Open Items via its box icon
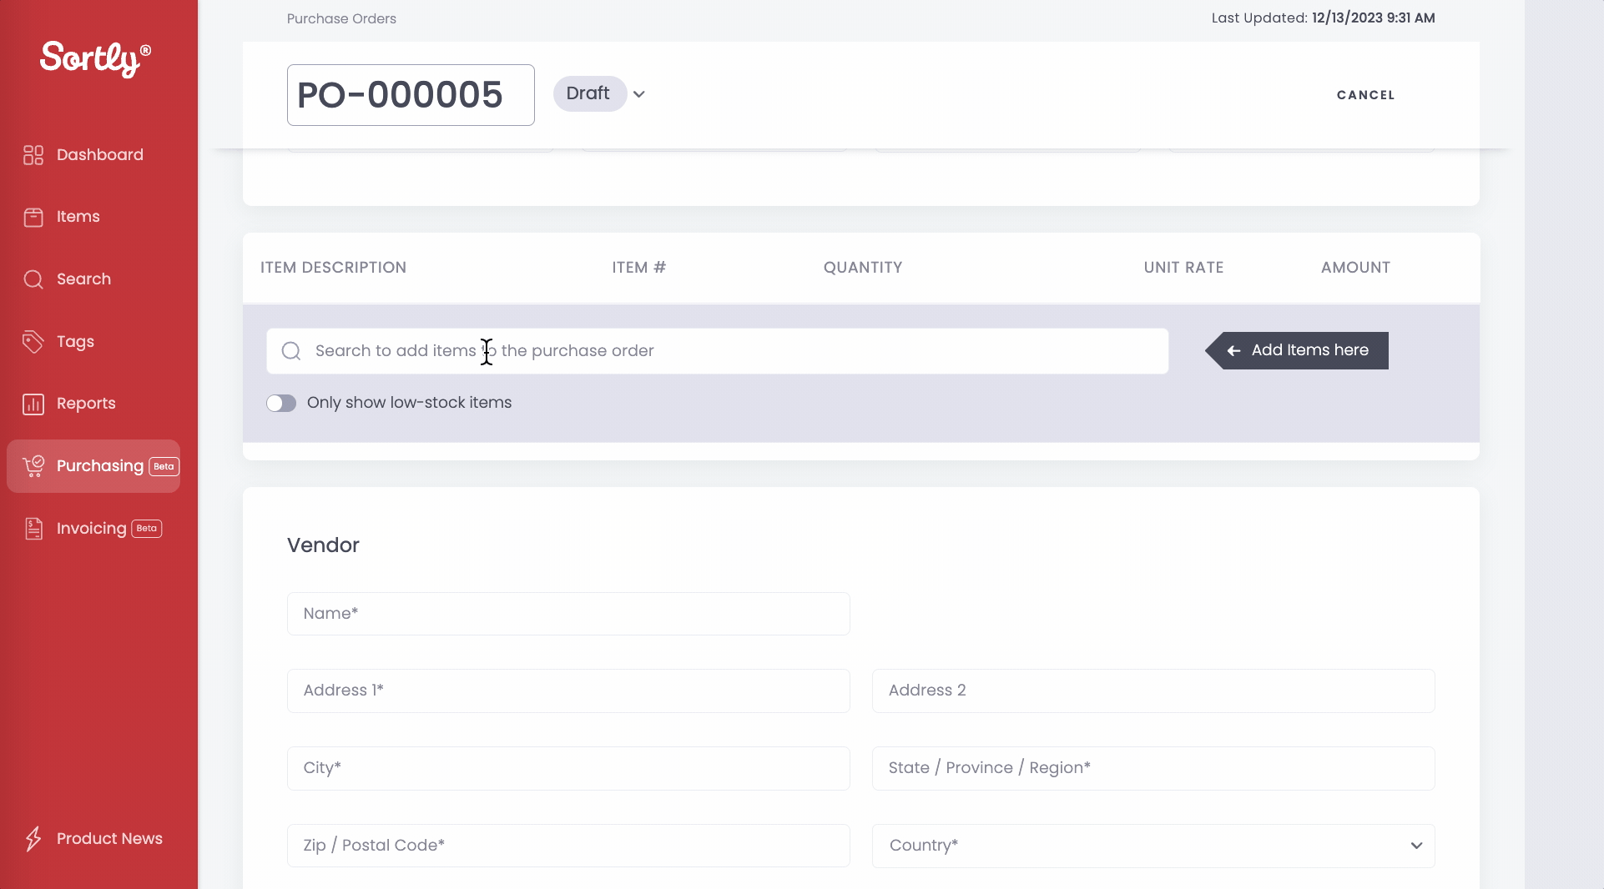 [x=33, y=217]
